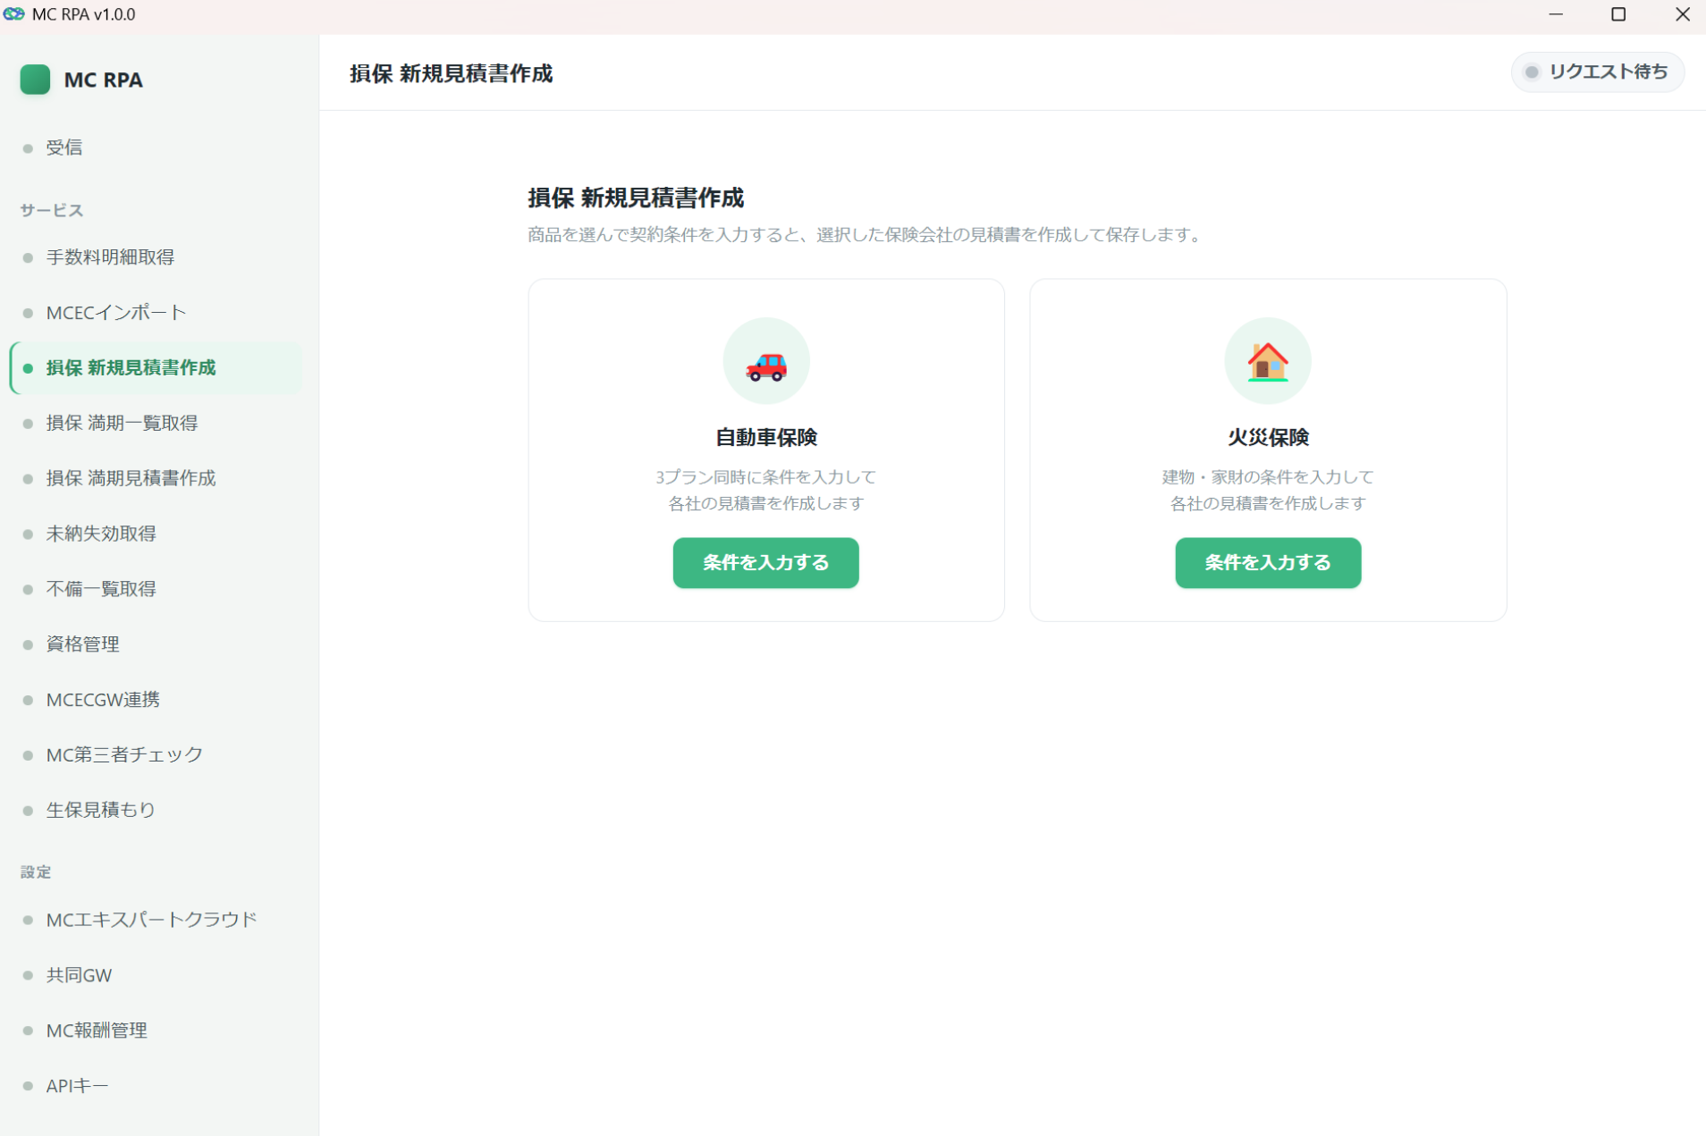Click 条件を入力する under 自動車保険
The height and width of the screenshot is (1136, 1706).
click(765, 563)
